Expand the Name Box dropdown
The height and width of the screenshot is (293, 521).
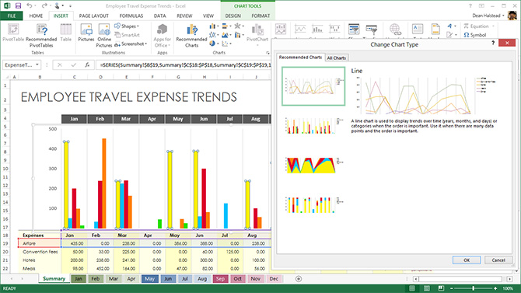(x=37, y=65)
